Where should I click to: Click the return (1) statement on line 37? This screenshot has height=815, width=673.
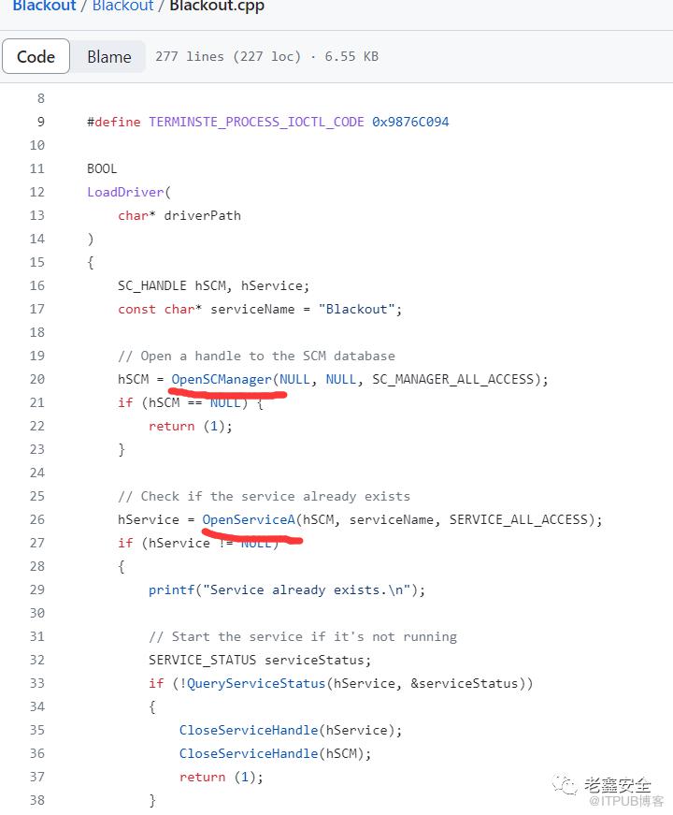(222, 777)
